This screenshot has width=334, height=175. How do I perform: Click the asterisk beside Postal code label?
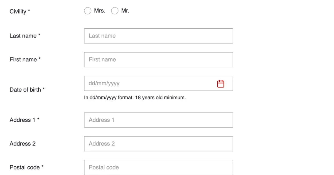(x=43, y=167)
